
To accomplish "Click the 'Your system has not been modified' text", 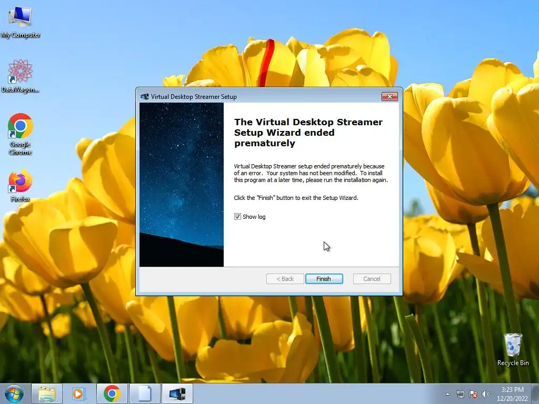I will point(311,173).
